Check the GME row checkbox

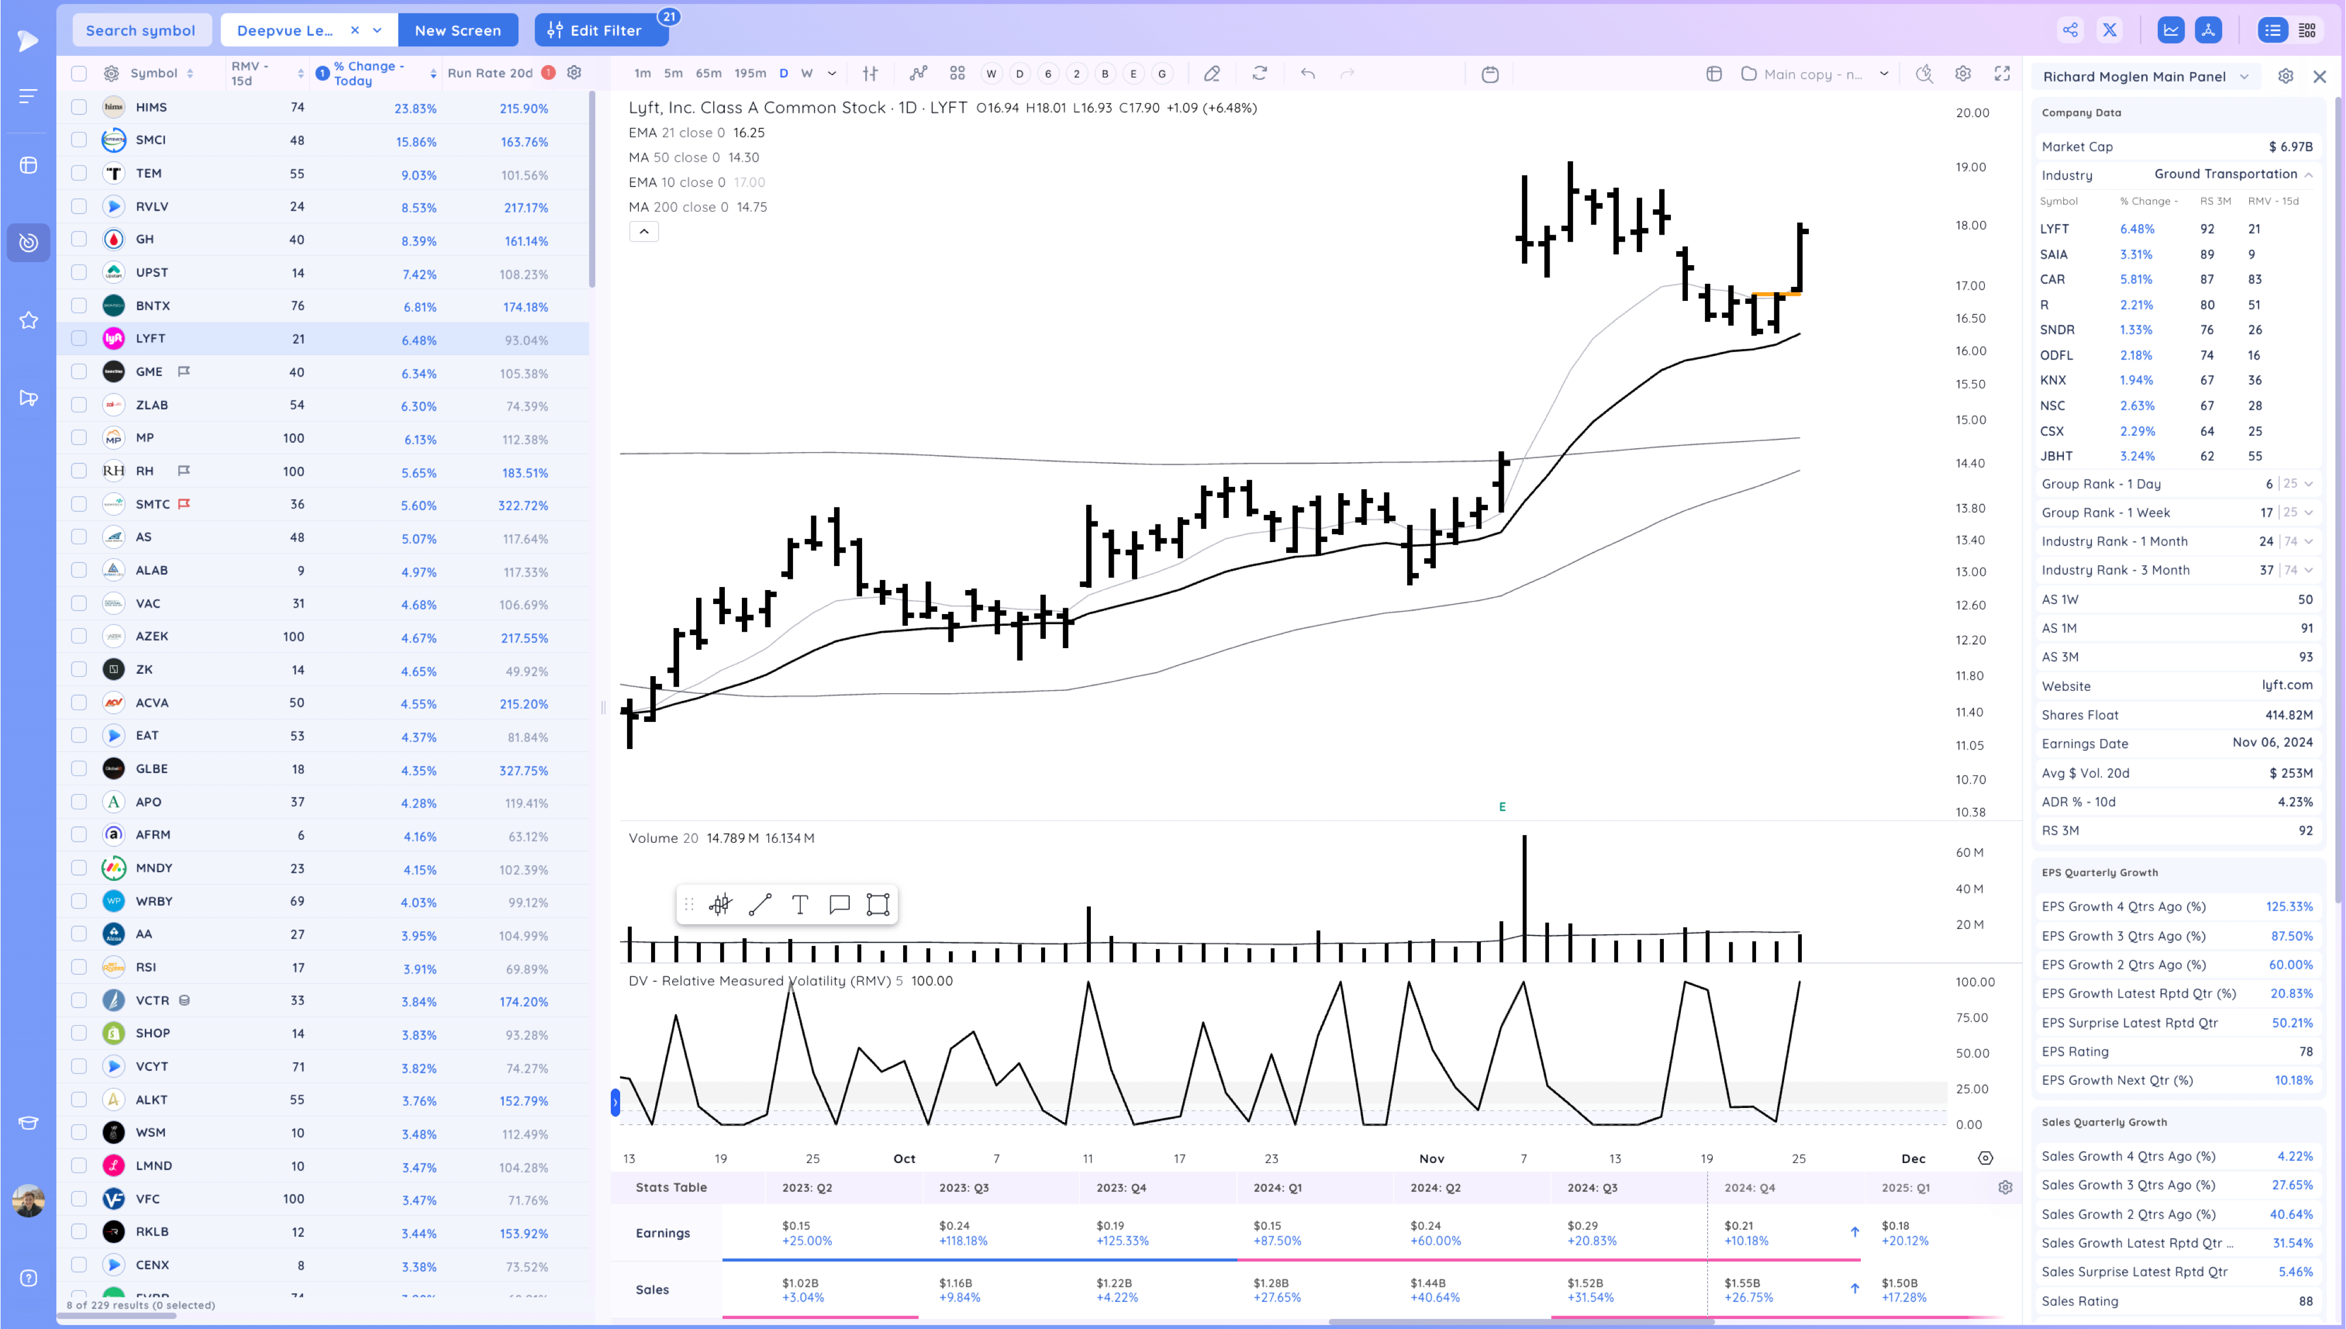tap(79, 371)
